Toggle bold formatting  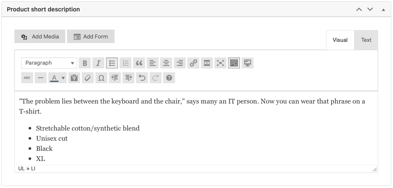[x=85, y=63]
